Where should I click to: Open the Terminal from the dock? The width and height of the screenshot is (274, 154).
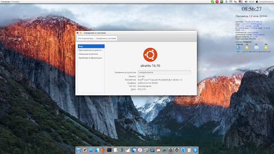pos(109,150)
